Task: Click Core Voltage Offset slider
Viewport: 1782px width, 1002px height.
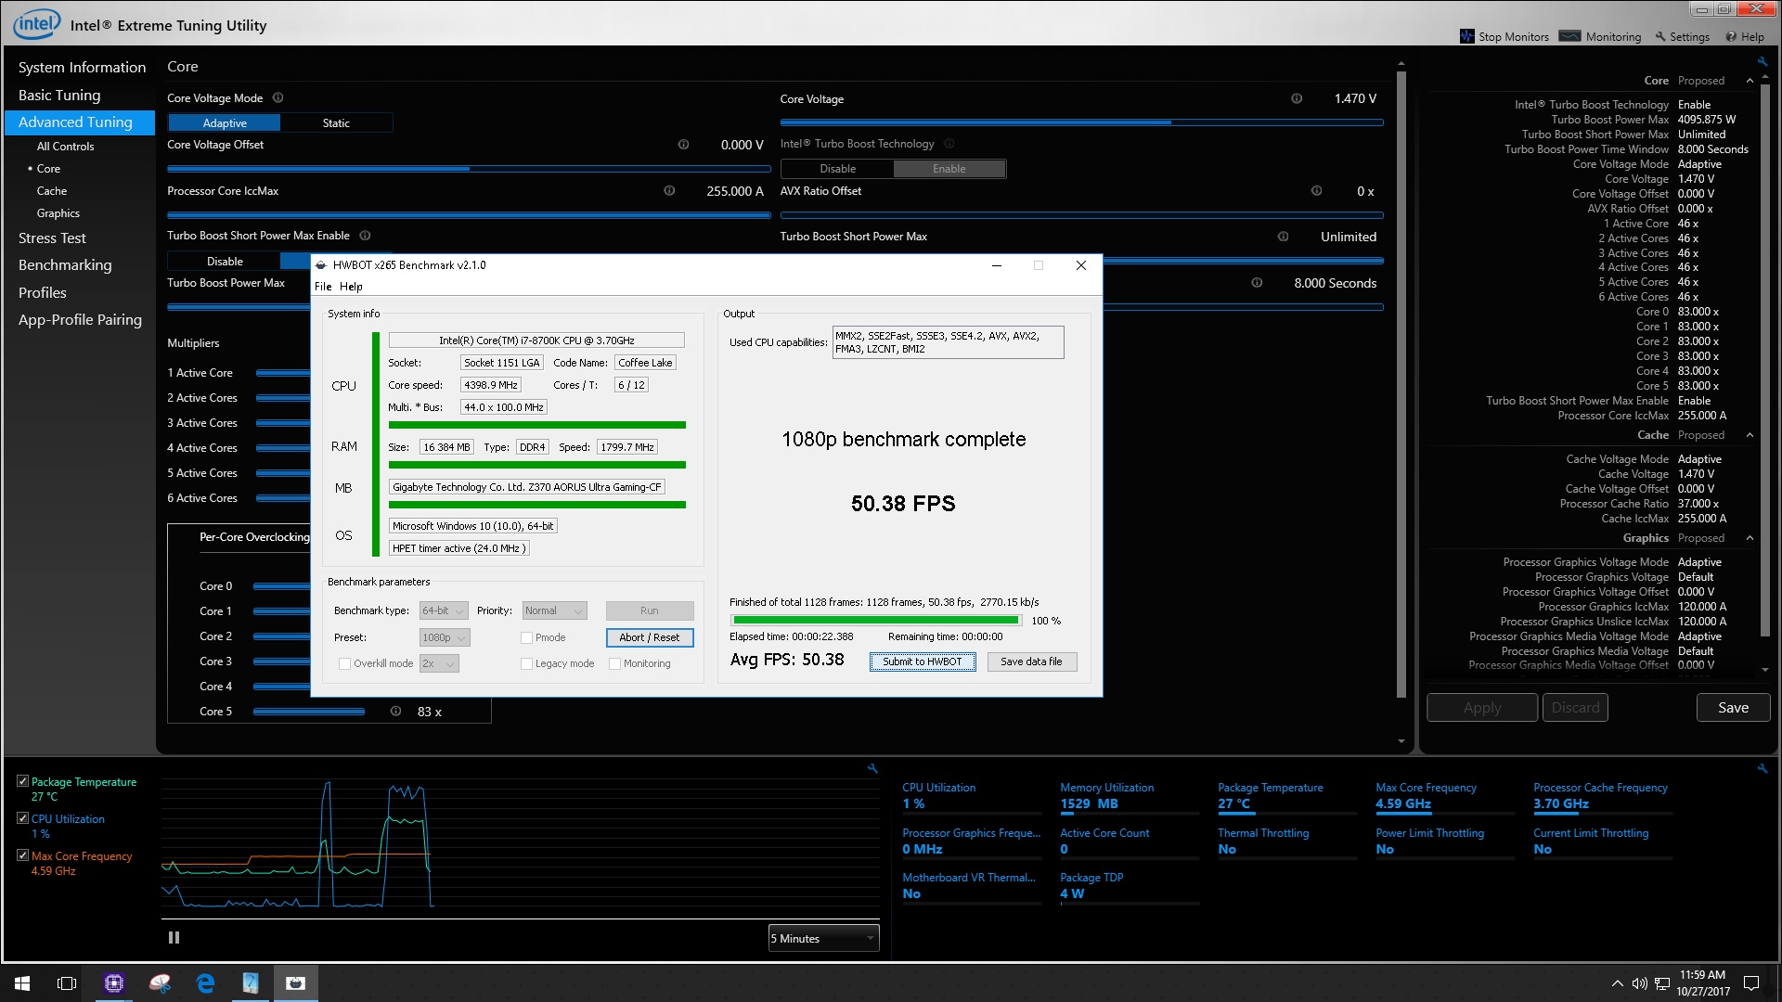Action: (x=469, y=169)
